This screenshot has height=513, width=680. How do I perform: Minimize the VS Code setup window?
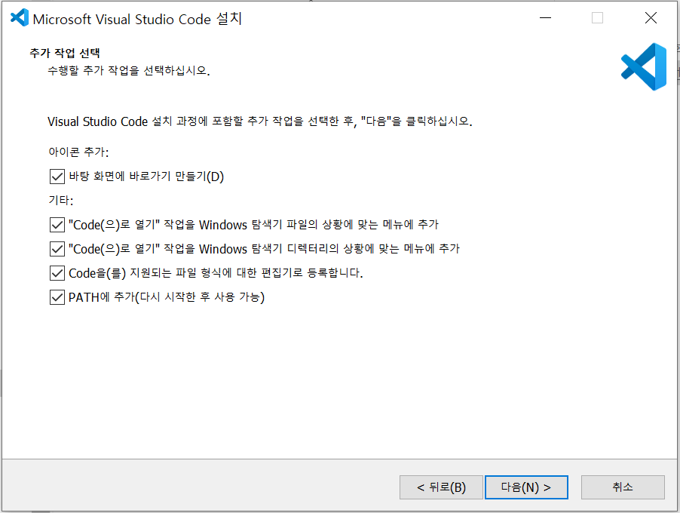pyautogui.click(x=545, y=18)
